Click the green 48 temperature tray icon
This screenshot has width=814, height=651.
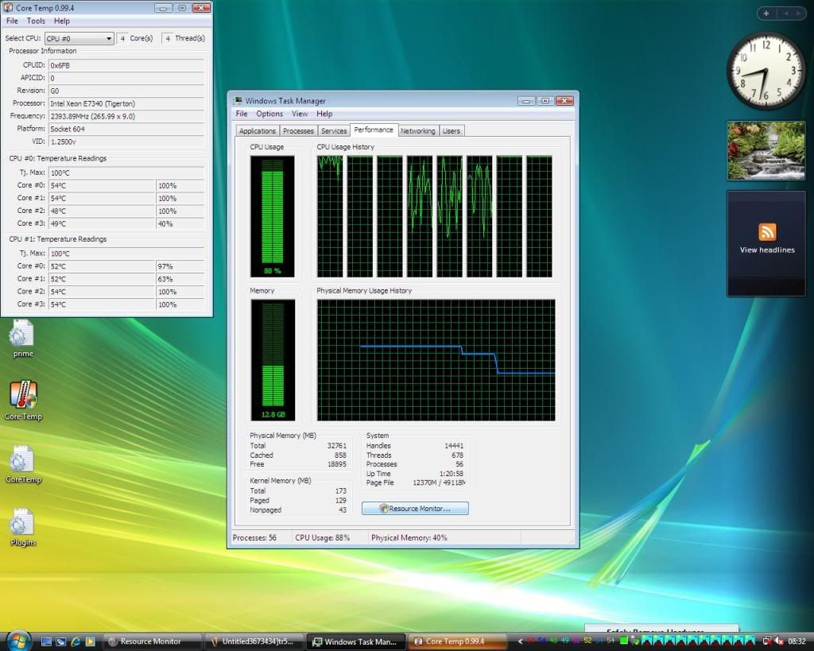point(553,641)
